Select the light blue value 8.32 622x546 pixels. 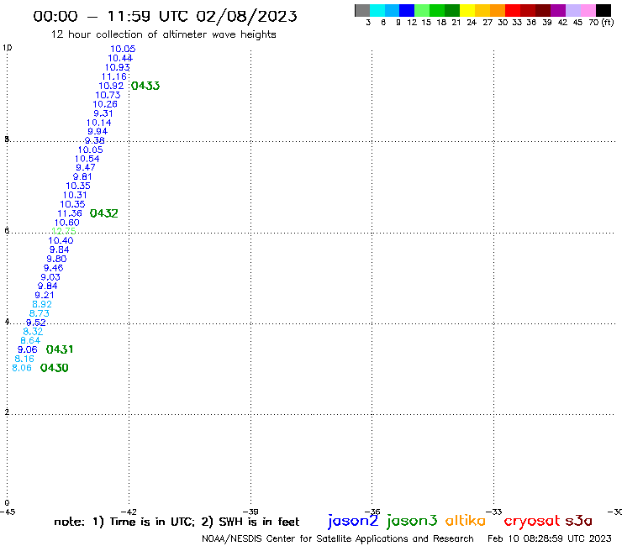pyautogui.click(x=33, y=332)
